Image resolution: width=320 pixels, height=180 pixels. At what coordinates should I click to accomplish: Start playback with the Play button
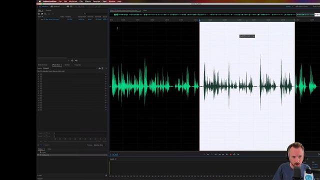point(208,154)
